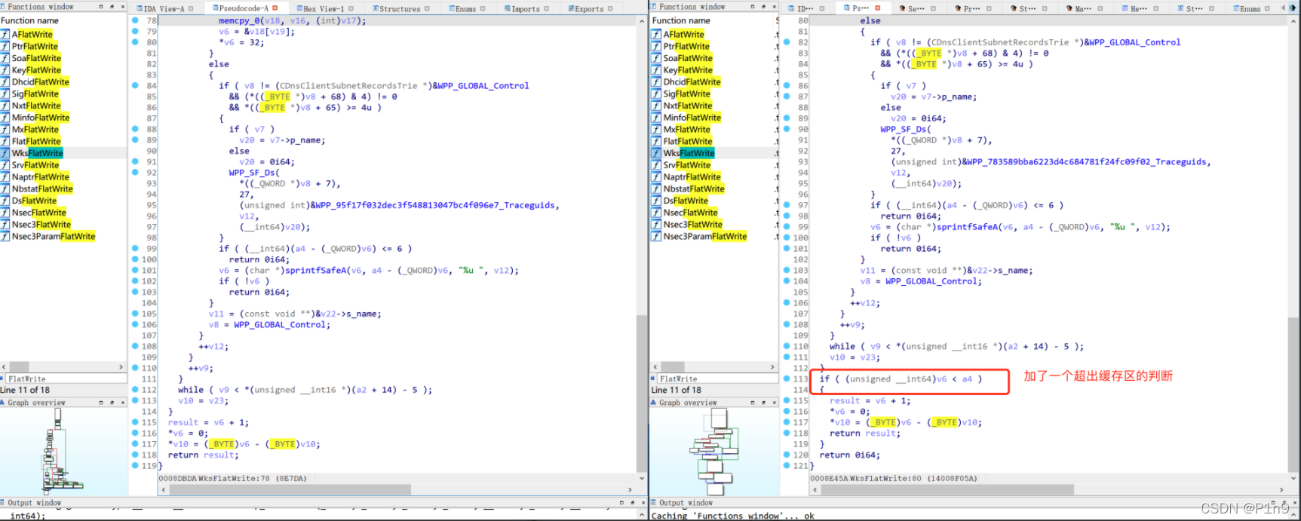Image resolution: width=1301 pixels, height=521 pixels.
Task: Select MinfoFlatWrite in right function list
Action: [692, 118]
